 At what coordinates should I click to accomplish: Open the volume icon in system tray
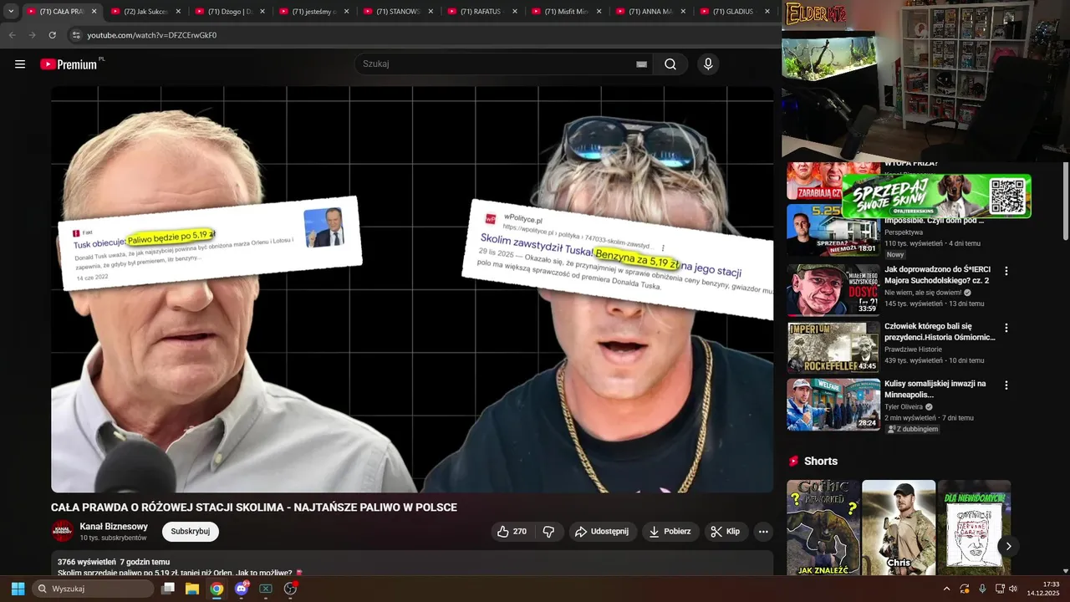(1013, 589)
